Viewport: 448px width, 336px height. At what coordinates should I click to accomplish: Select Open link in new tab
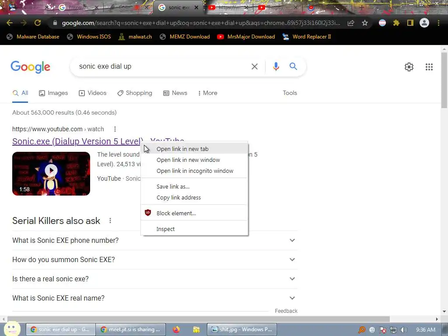coord(195,149)
